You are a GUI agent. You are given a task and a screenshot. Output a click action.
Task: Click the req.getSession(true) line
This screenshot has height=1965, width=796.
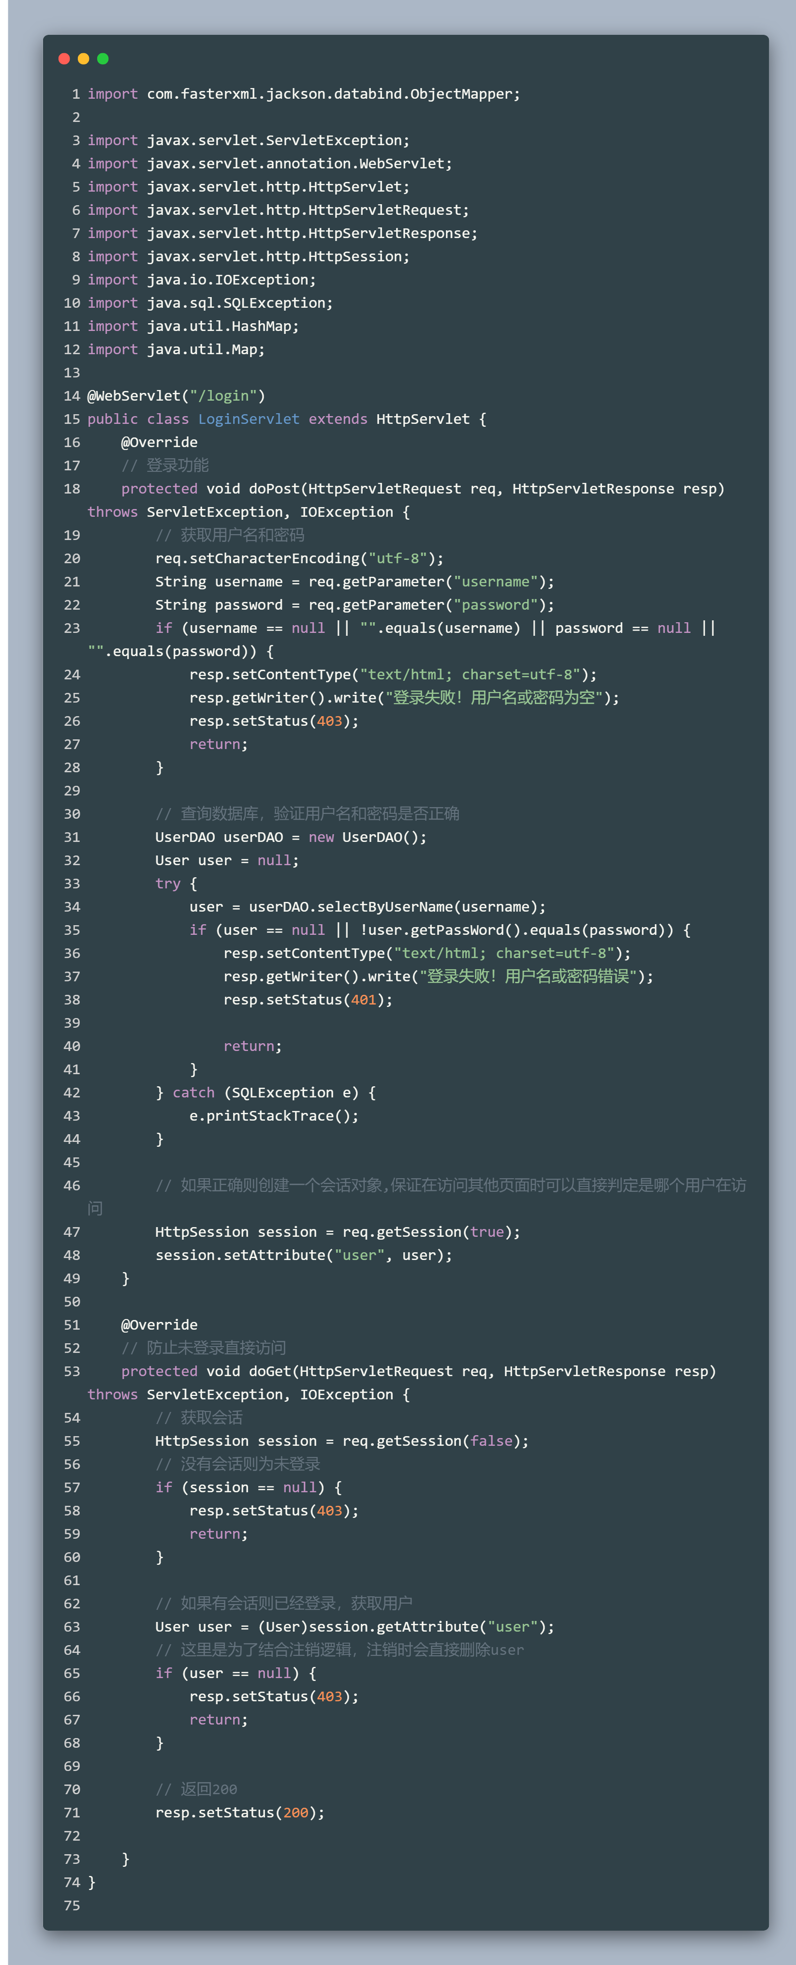pyautogui.click(x=338, y=1232)
